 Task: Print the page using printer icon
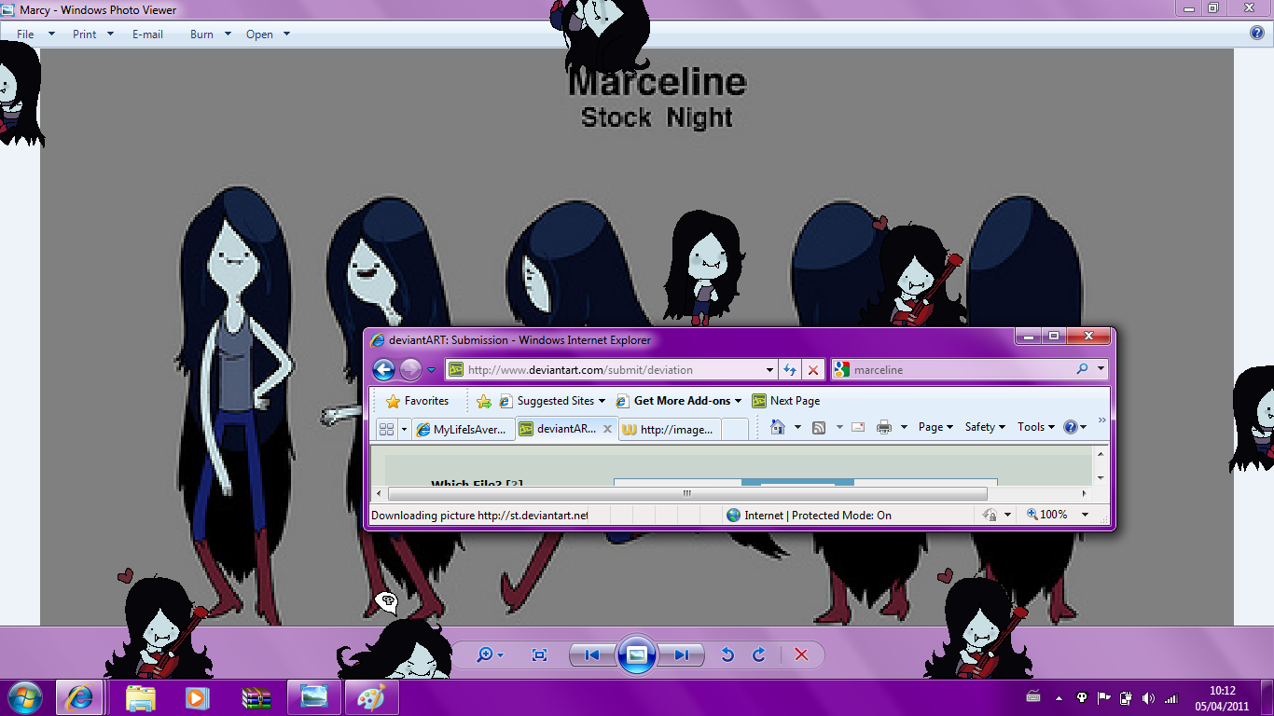pos(884,427)
